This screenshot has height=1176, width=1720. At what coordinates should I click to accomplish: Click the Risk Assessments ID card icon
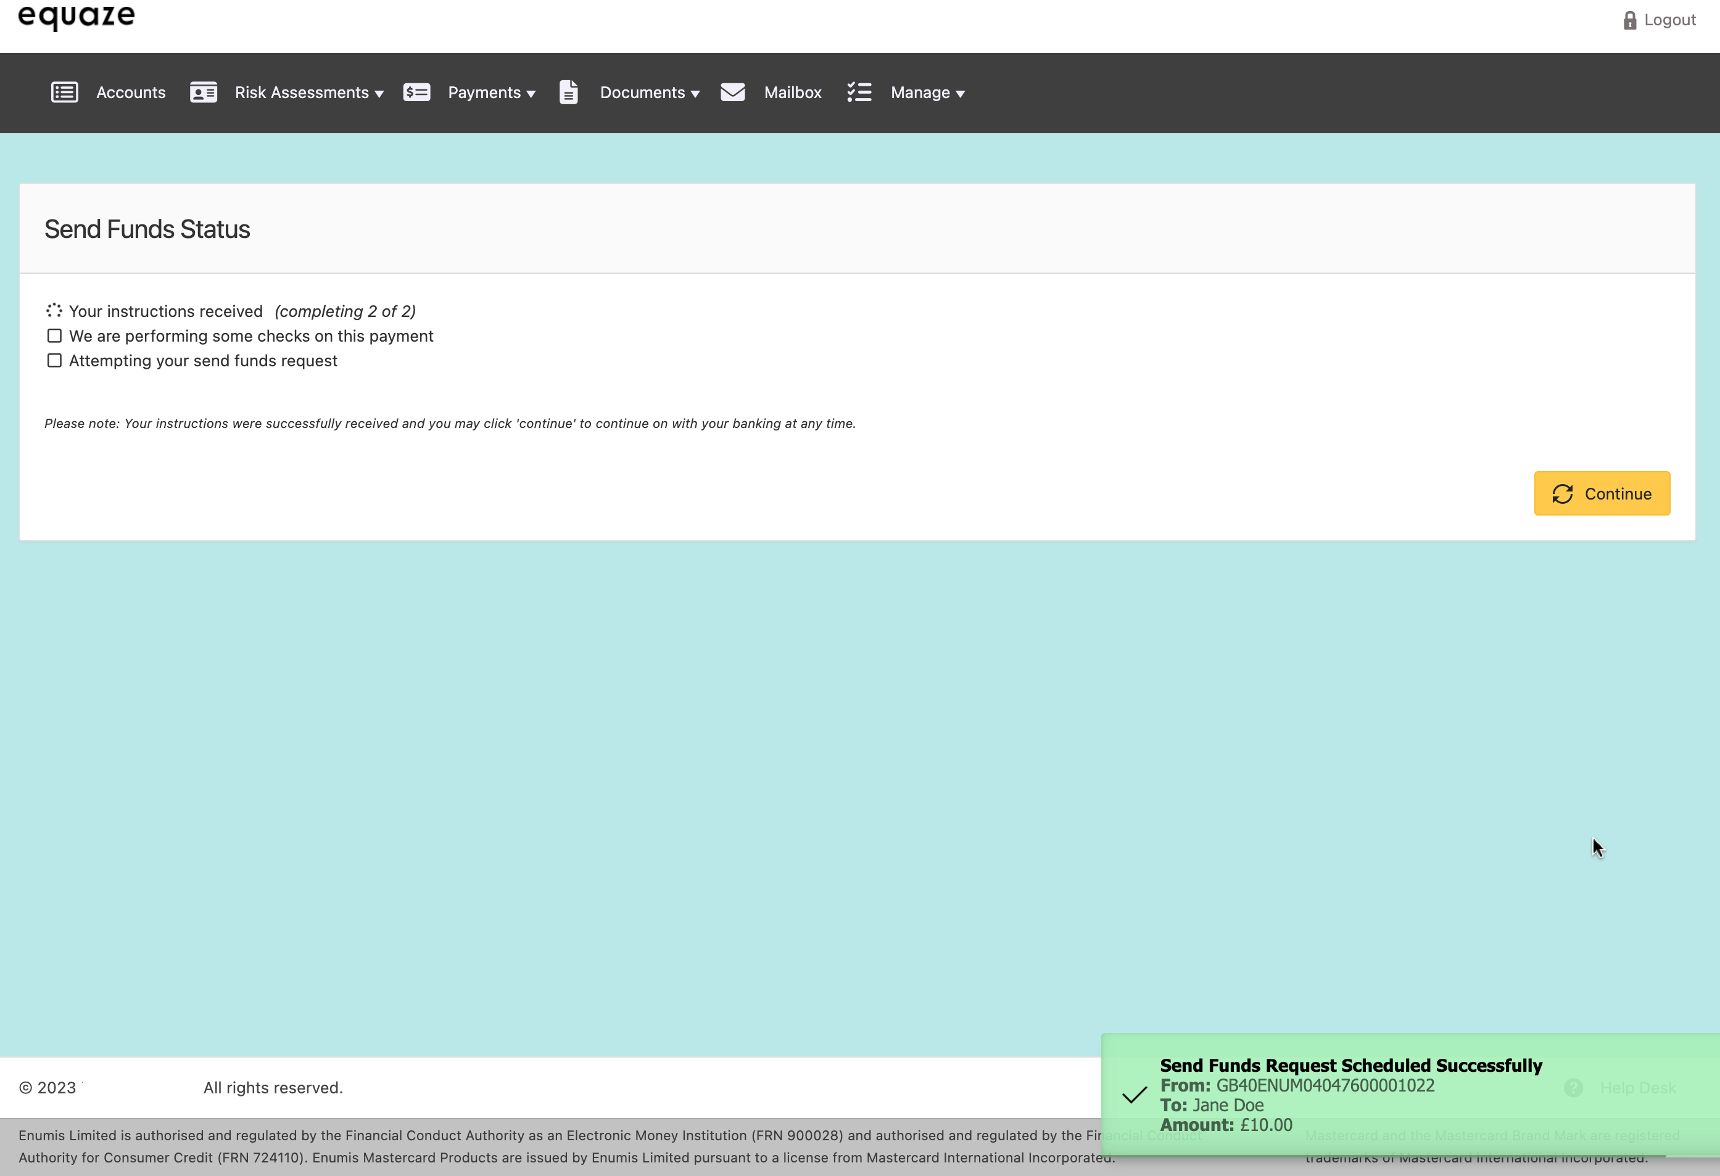tap(203, 93)
